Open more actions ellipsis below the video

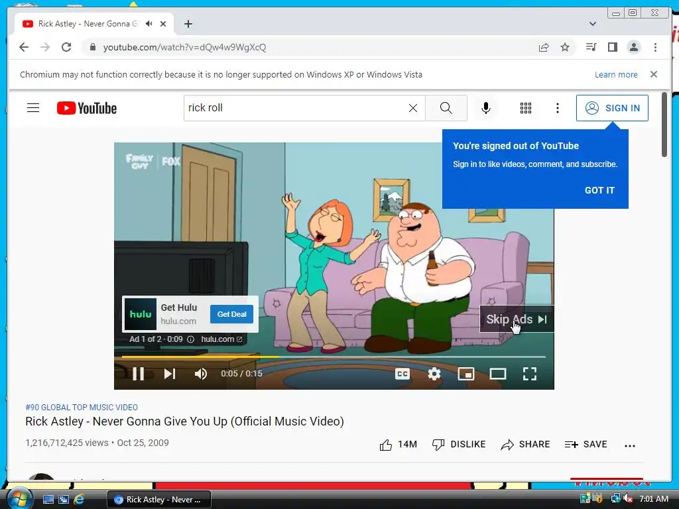(630, 445)
